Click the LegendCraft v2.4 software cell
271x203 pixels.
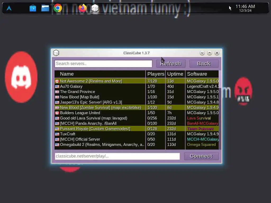203,86
